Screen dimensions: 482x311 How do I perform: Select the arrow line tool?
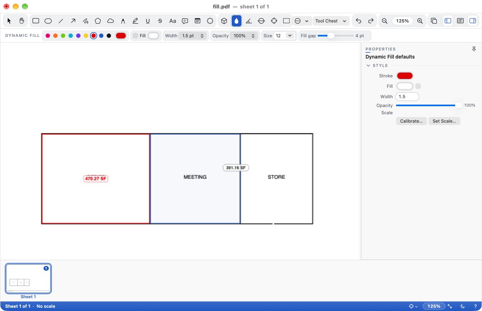(x=73, y=21)
